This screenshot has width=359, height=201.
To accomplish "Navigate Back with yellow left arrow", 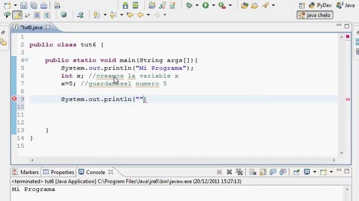I will 140,15.
